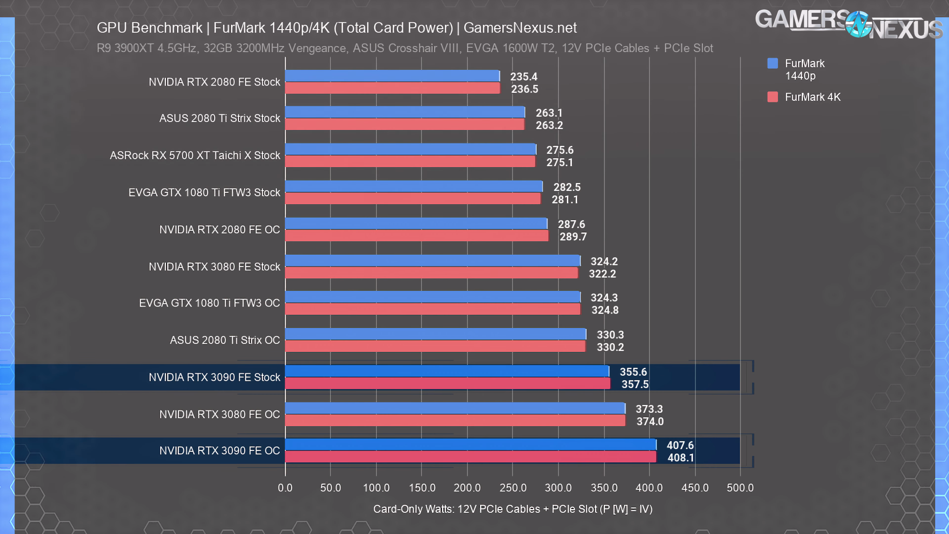Click the 408.1 value on the RTX 3090 OC bar

point(681,458)
